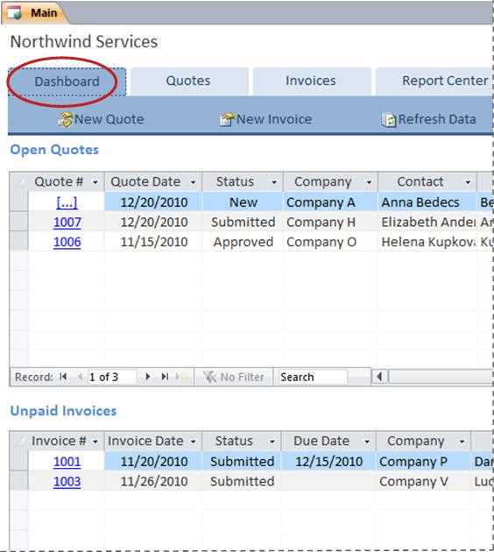Select the row for quote 1007
This screenshot has width=494, height=552.
point(19,223)
